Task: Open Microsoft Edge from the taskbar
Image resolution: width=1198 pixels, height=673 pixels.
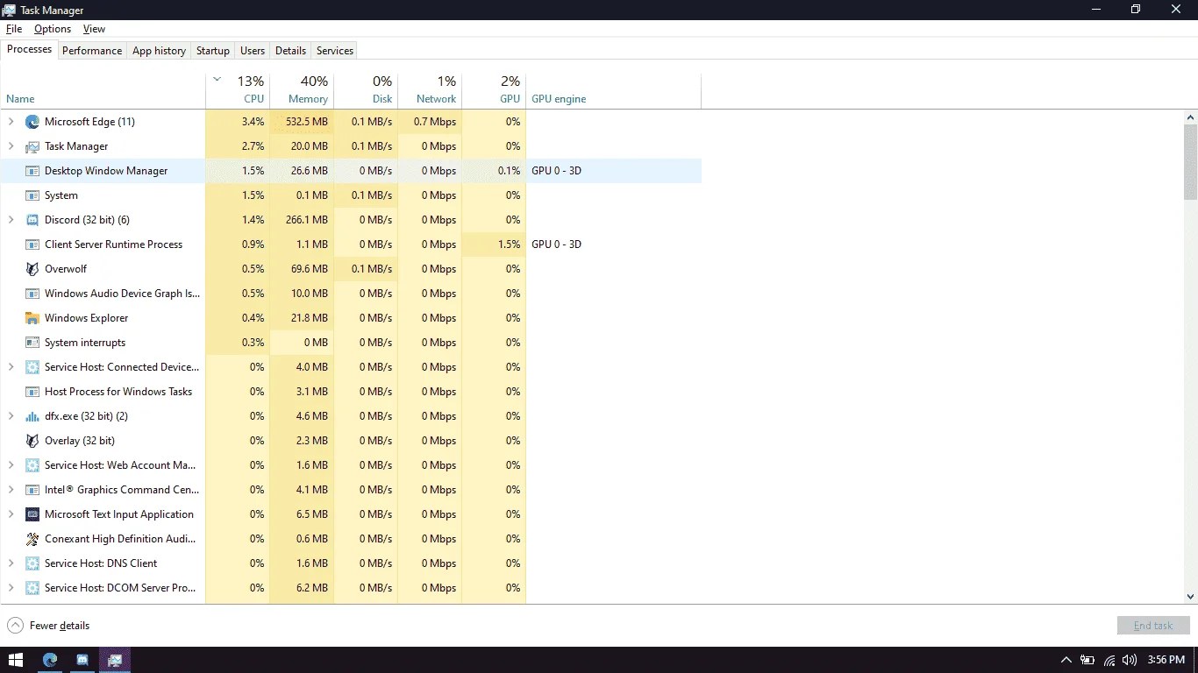Action: click(x=50, y=660)
